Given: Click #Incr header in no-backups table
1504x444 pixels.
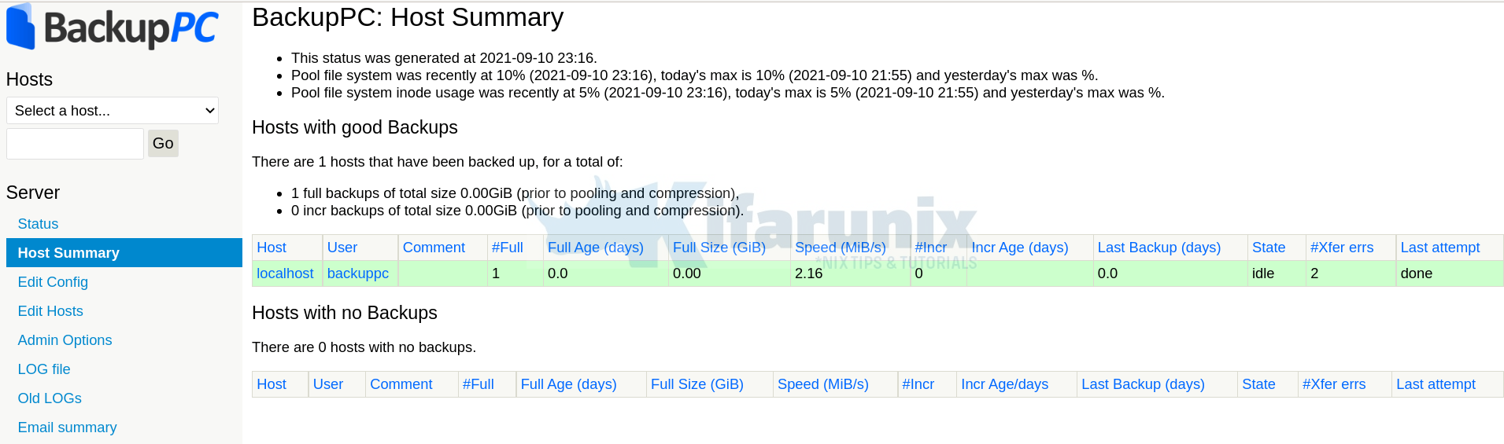Looking at the screenshot, I should click(918, 384).
